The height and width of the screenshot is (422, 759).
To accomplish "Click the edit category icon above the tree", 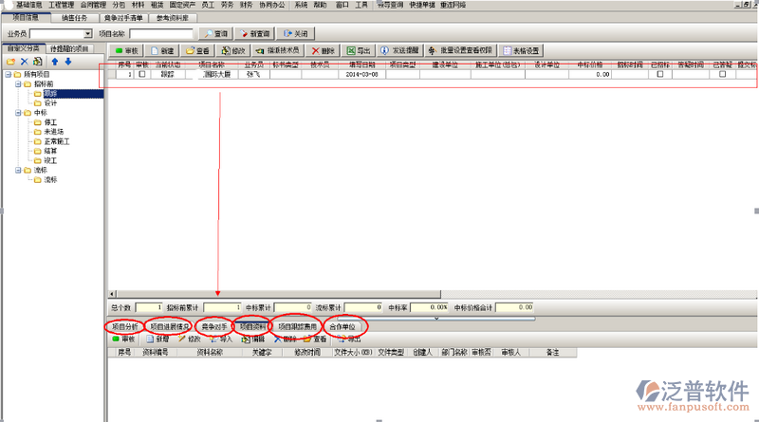I will point(38,62).
